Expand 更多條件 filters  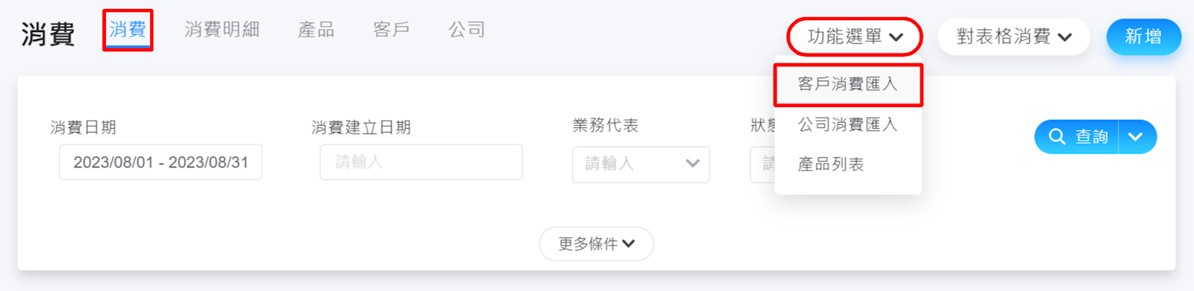[x=597, y=244]
